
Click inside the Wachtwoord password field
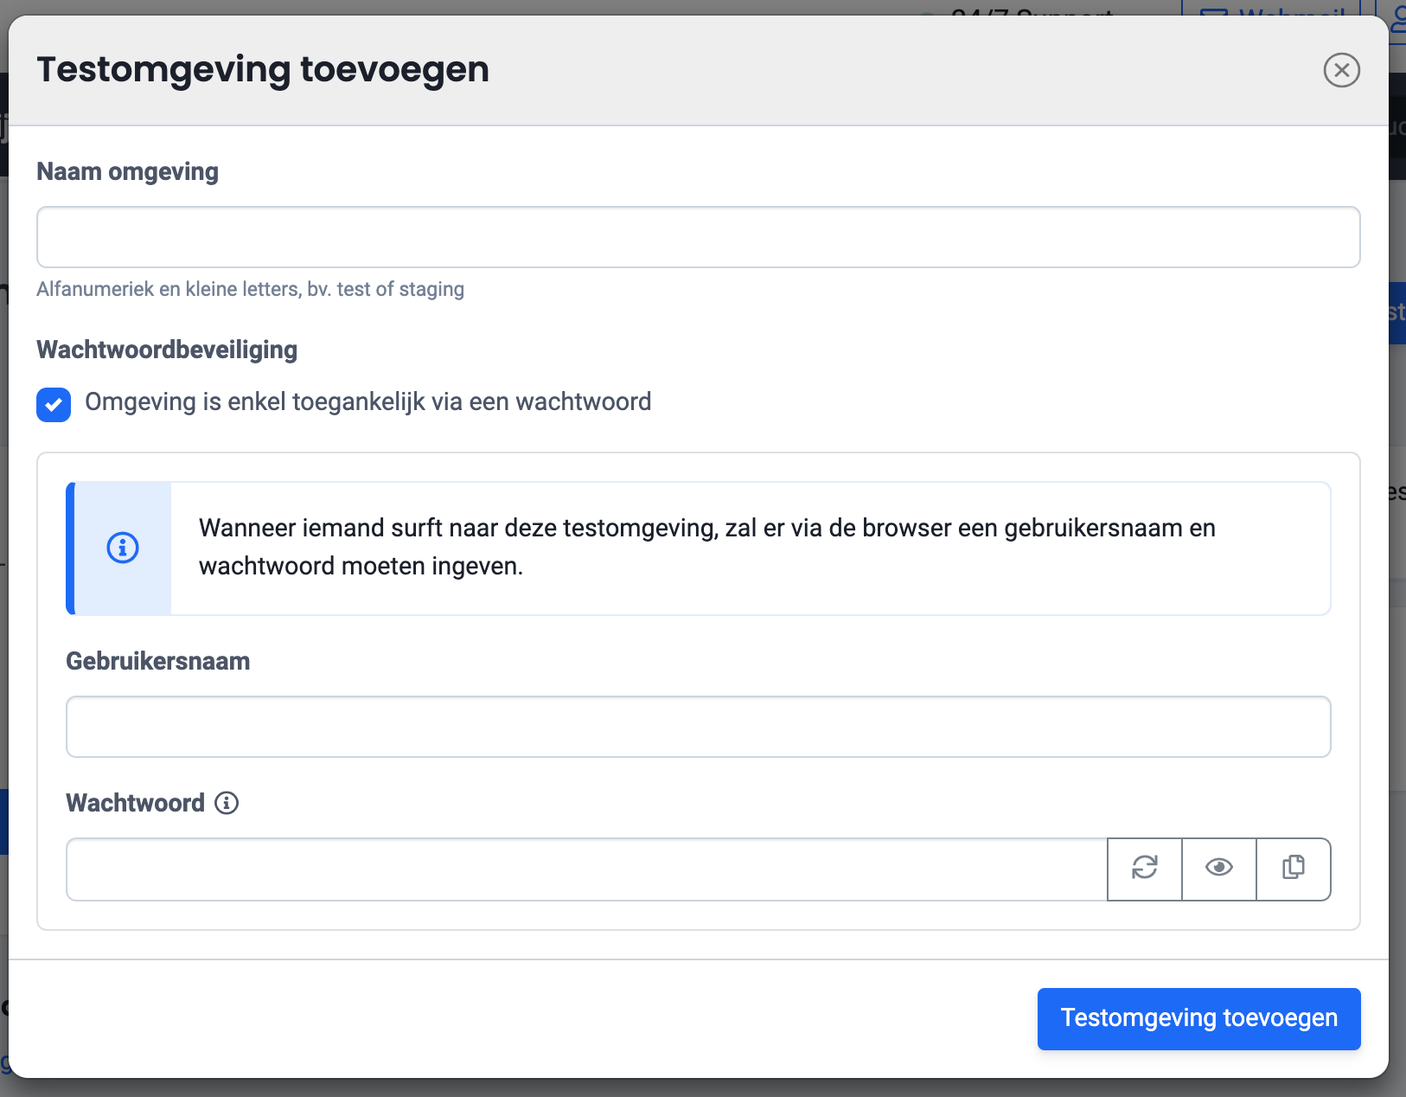[586, 869]
